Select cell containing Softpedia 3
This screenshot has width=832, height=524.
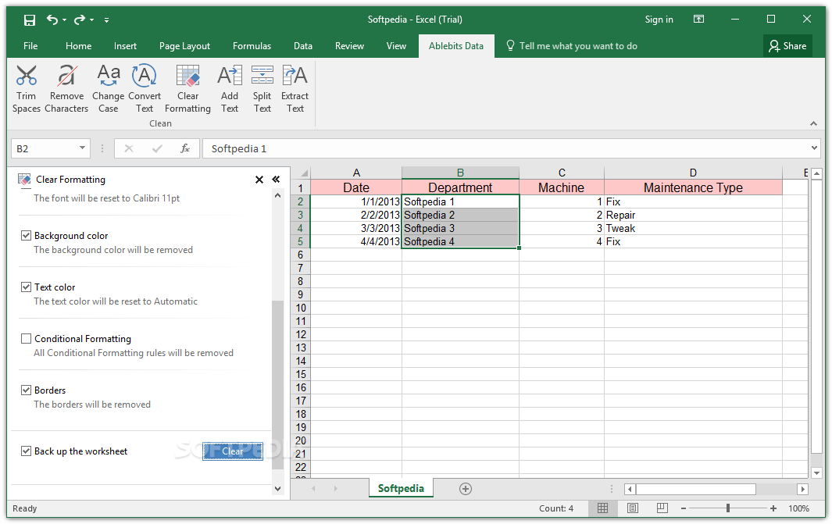click(460, 229)
